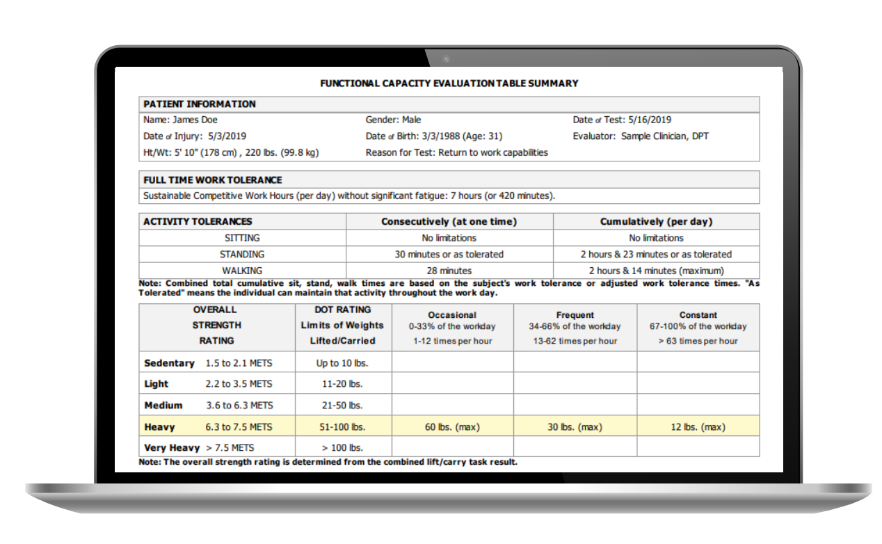Click the Ht/Wt measurement entry

[x=230, y=152]
